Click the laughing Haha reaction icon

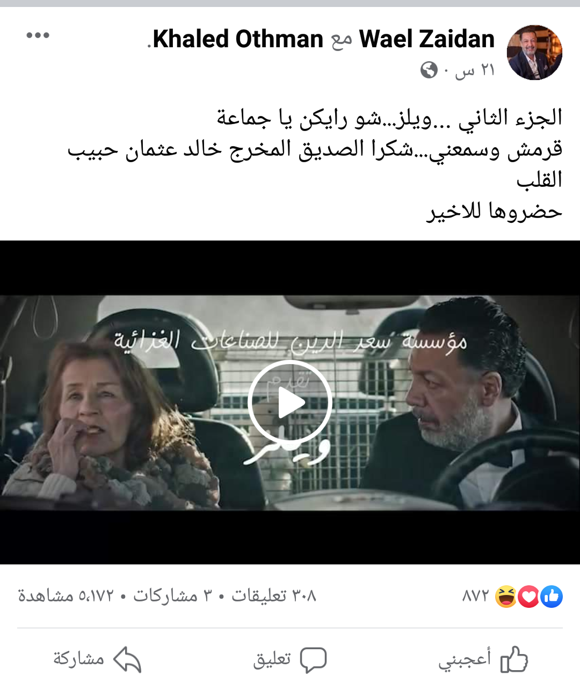(506, 597)
